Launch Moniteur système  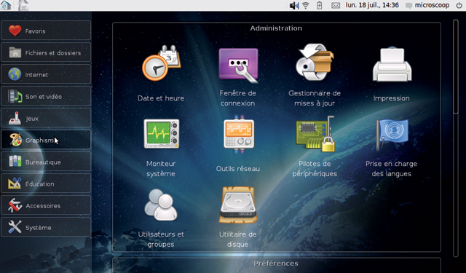(161, 148)
